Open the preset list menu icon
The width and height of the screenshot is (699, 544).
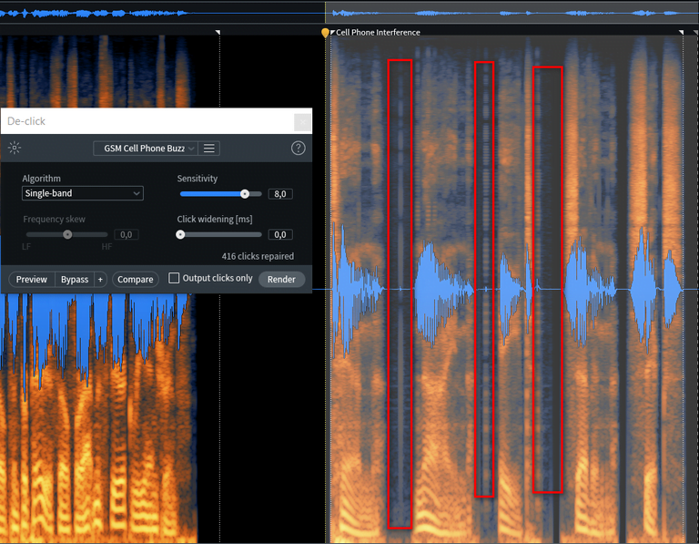209,149
